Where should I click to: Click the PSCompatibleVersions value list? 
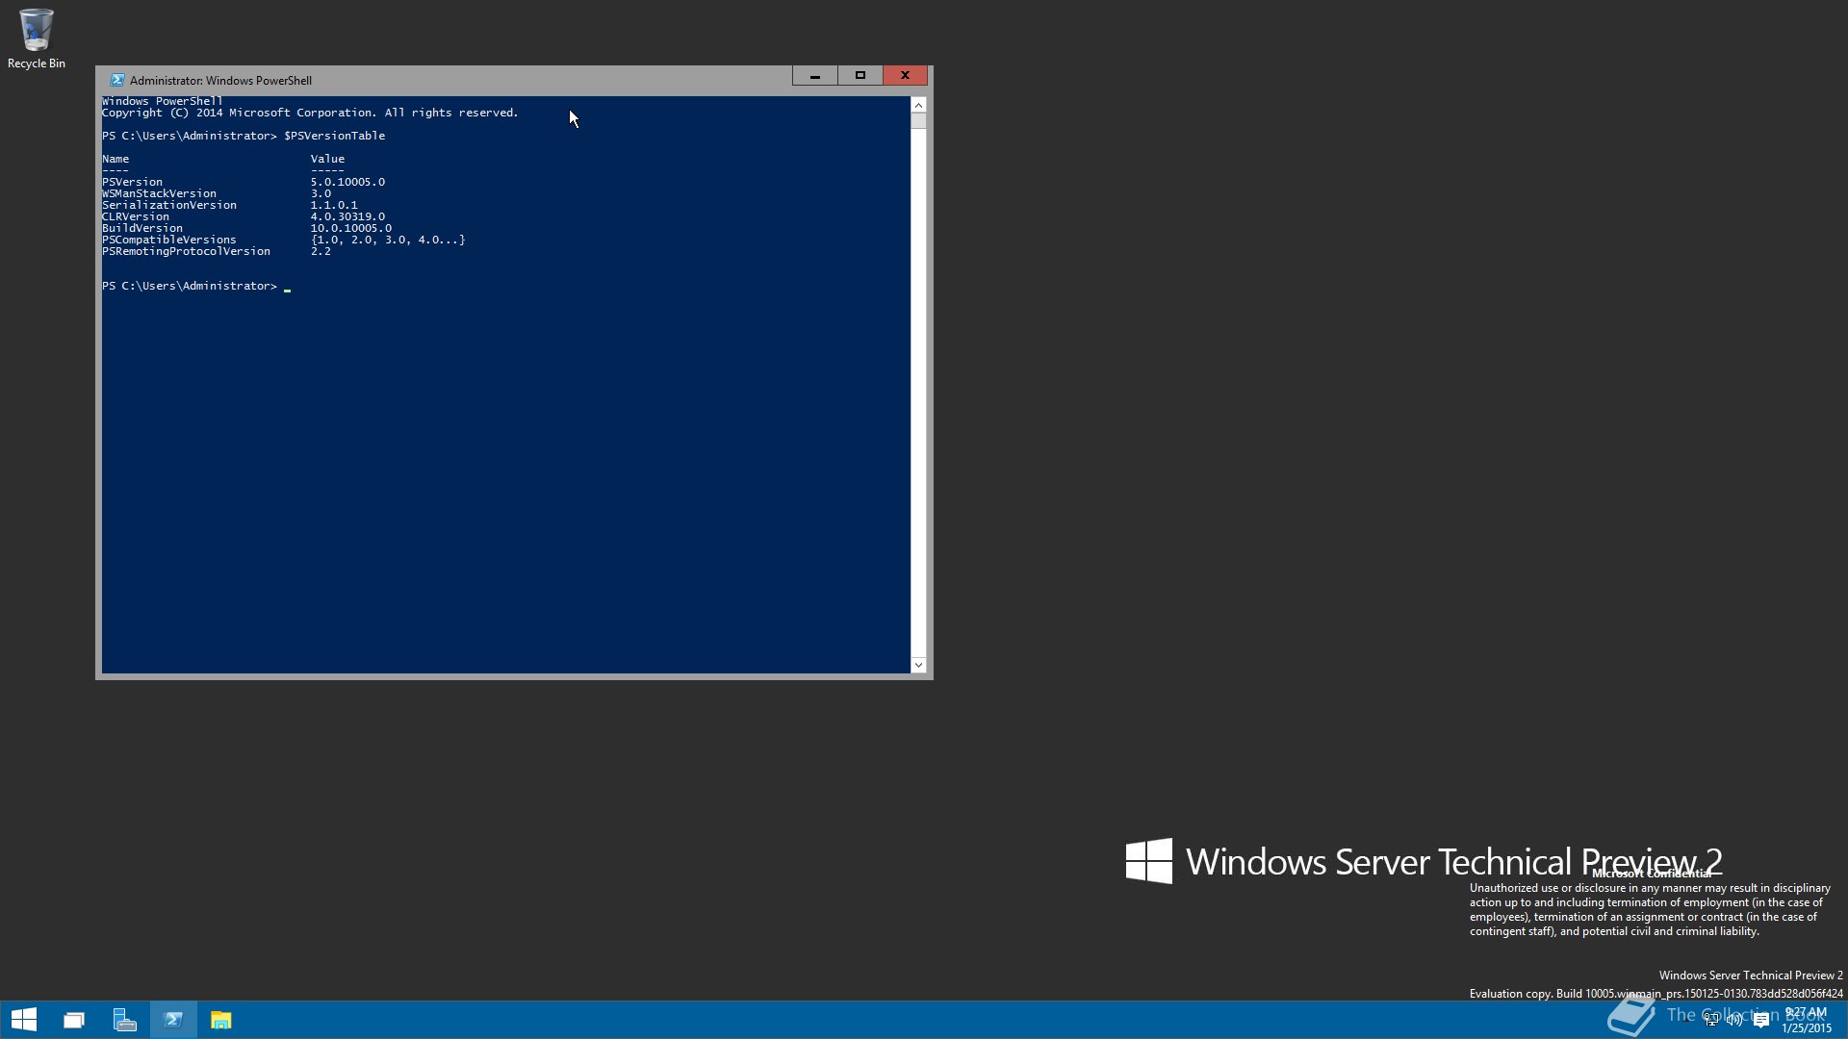click(x=388, y=240)
